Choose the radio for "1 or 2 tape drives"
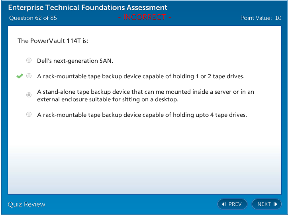Image resolution: width=288 pixels, height=215 pixels. click(29, 76)
